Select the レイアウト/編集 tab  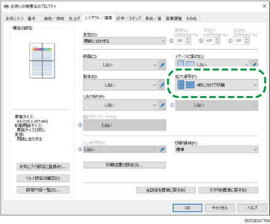point(98,18)
